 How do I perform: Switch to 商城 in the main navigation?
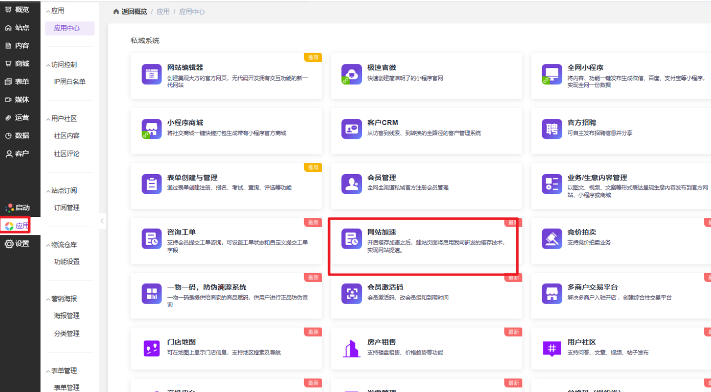pos(17,64)
